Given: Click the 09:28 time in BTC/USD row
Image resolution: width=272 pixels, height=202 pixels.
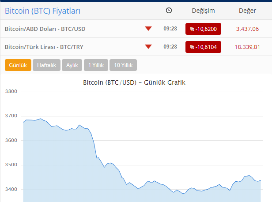Looking at the screenshot, I should (x=170, y=29).
